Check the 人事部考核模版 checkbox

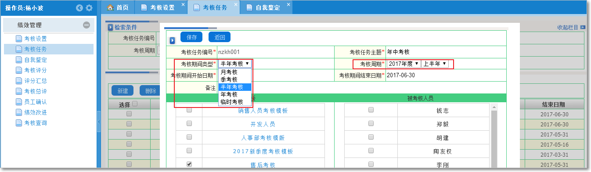click(x=189, y=137)
